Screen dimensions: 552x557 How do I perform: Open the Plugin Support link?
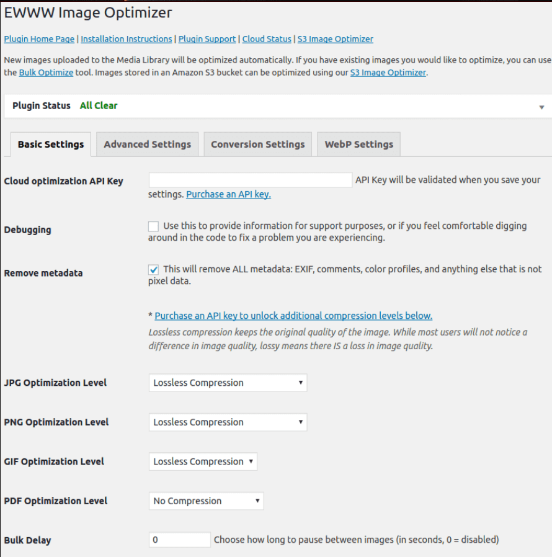(x=207, y=39)
